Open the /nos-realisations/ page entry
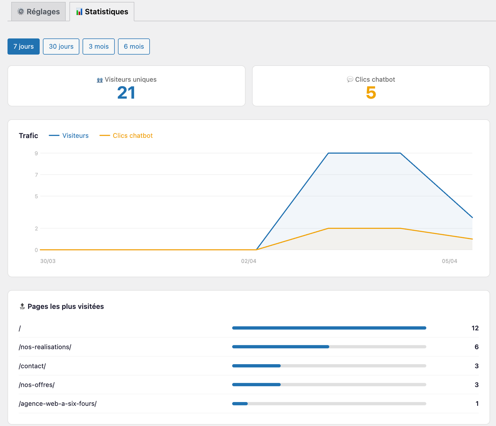 click(x=45, y=347)
